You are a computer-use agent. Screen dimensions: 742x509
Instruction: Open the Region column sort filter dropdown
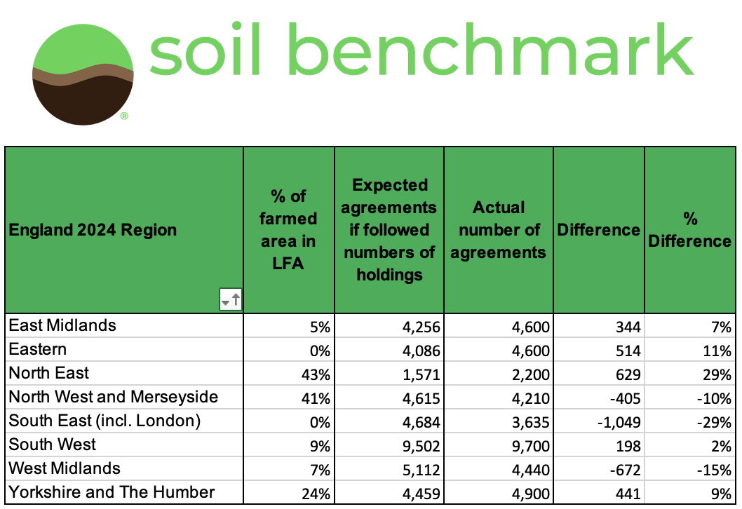[x=231, y=299]
